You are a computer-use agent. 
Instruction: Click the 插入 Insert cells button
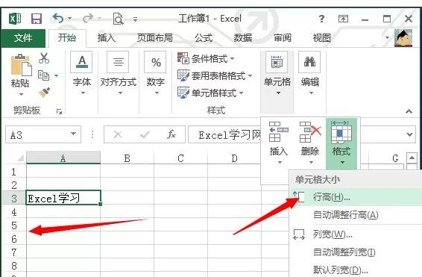(279, 143)
